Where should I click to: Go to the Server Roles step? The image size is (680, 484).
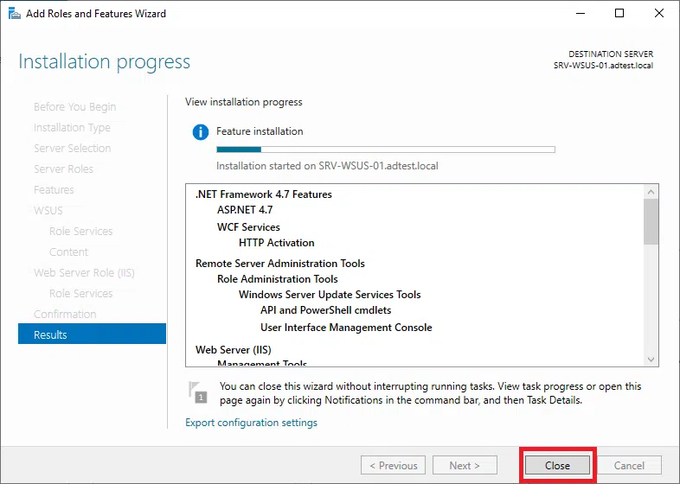pos(63,169)
